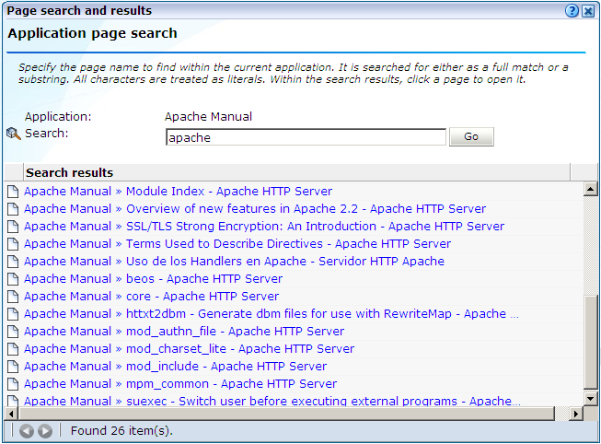The height and width of the screenshot is (444, 601).
Task: Click the Search results column header
Action: click(x=297, y=172)
